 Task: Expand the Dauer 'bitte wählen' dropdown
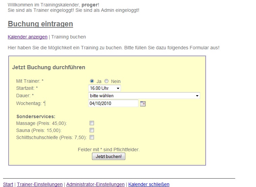pyautogui.click(x=144, y=96)
